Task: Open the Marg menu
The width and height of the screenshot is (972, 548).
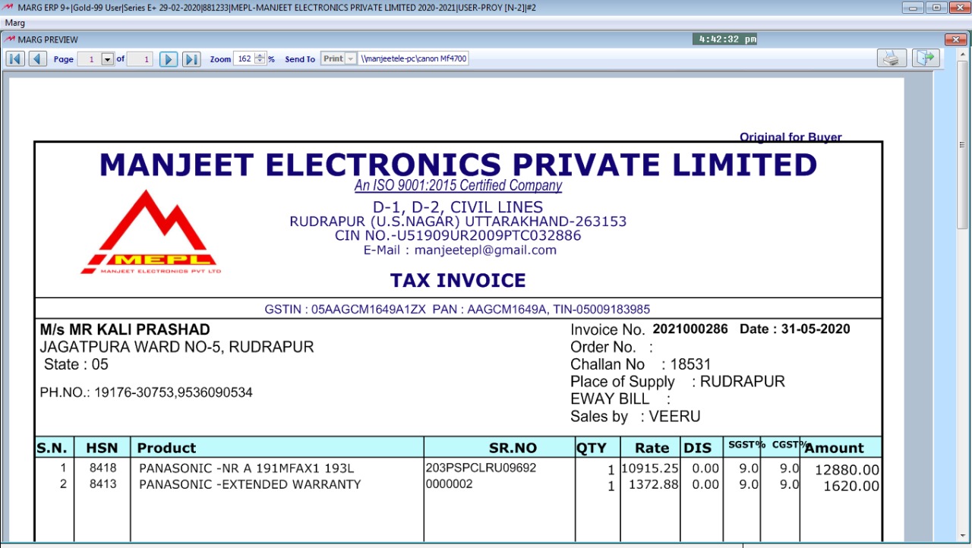Action: 15,23
